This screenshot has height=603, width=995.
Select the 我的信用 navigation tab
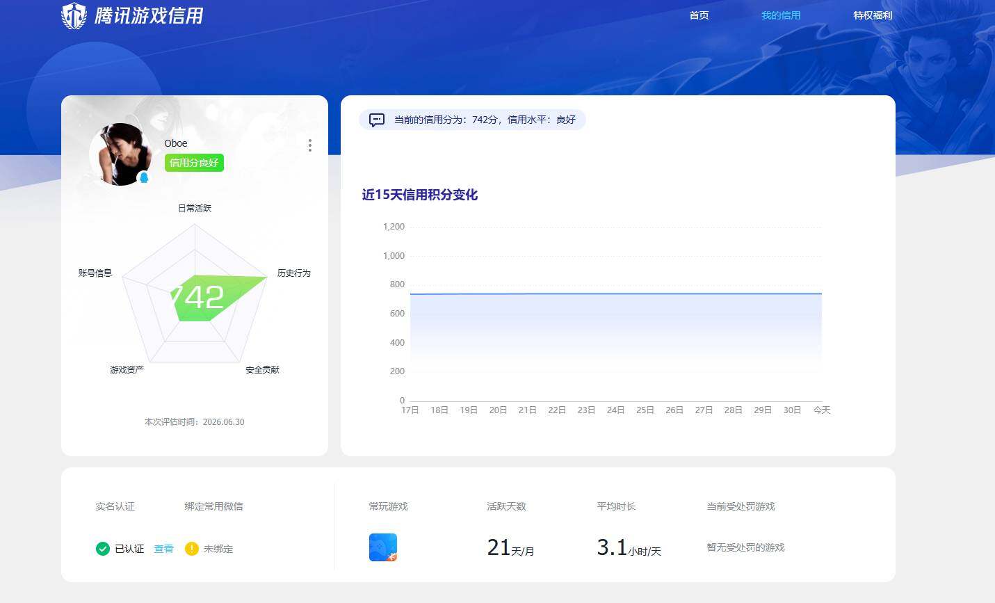(781, 15)
